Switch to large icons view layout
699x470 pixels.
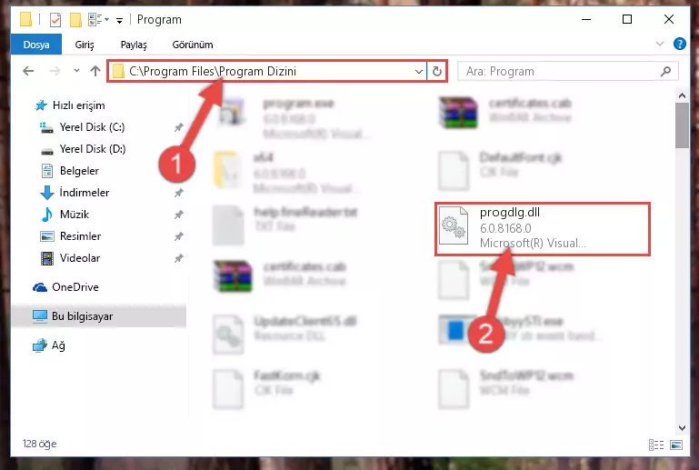[675, 445]
